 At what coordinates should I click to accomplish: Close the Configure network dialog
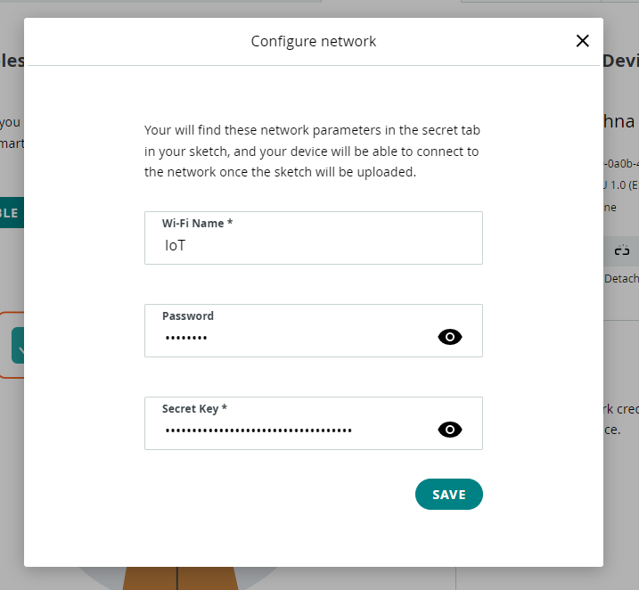(x=583, y=41)
